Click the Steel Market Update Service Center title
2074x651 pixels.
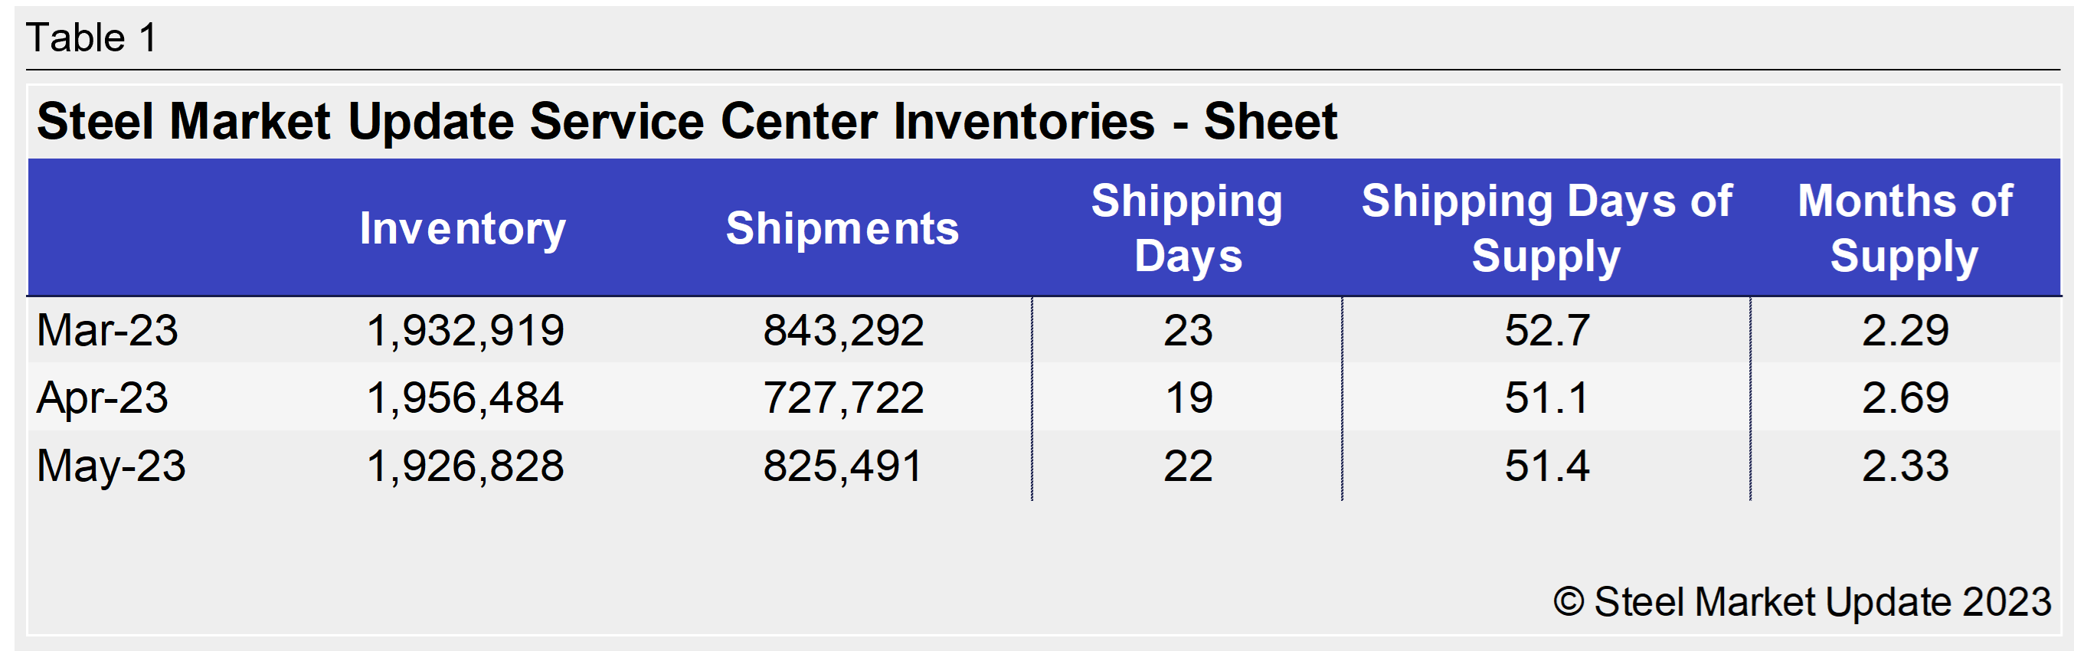(x=686, y=122)
